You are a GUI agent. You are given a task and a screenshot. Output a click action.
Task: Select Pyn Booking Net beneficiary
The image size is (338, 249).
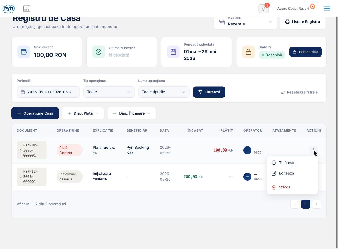point(138,150)
